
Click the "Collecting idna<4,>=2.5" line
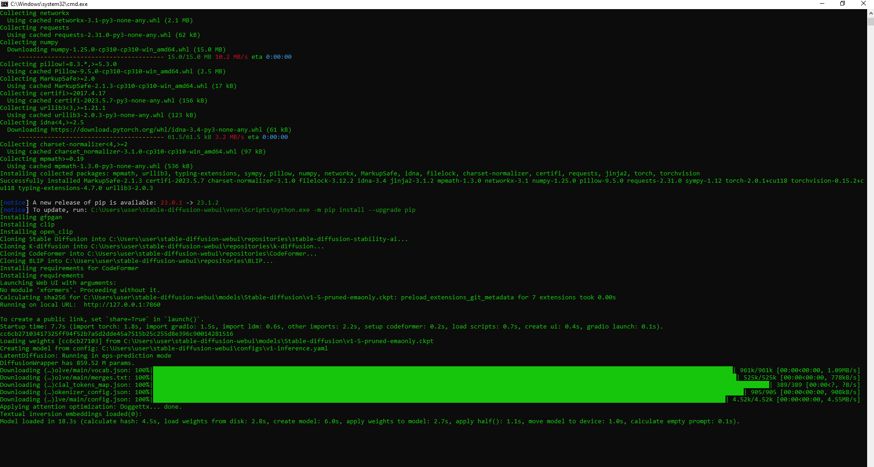[42, 123]
